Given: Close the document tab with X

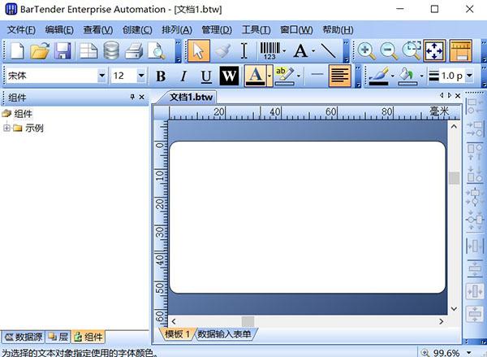Looking at the screenshot, I should click(x=458, y=96).
